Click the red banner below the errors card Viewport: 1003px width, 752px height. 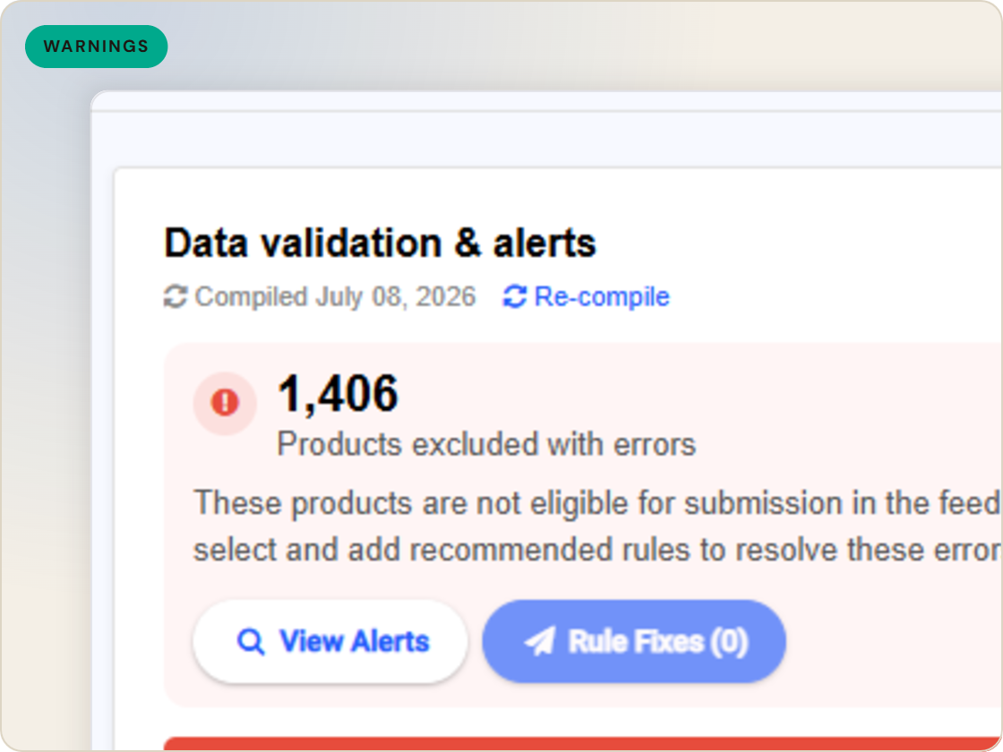(x=583, y=744)
